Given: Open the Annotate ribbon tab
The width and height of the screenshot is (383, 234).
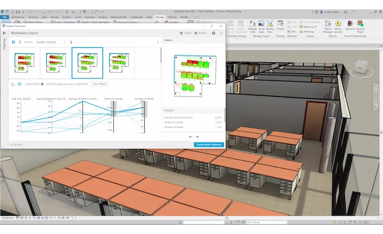Looking at the screenshot, I should click(x=89, y=17).
